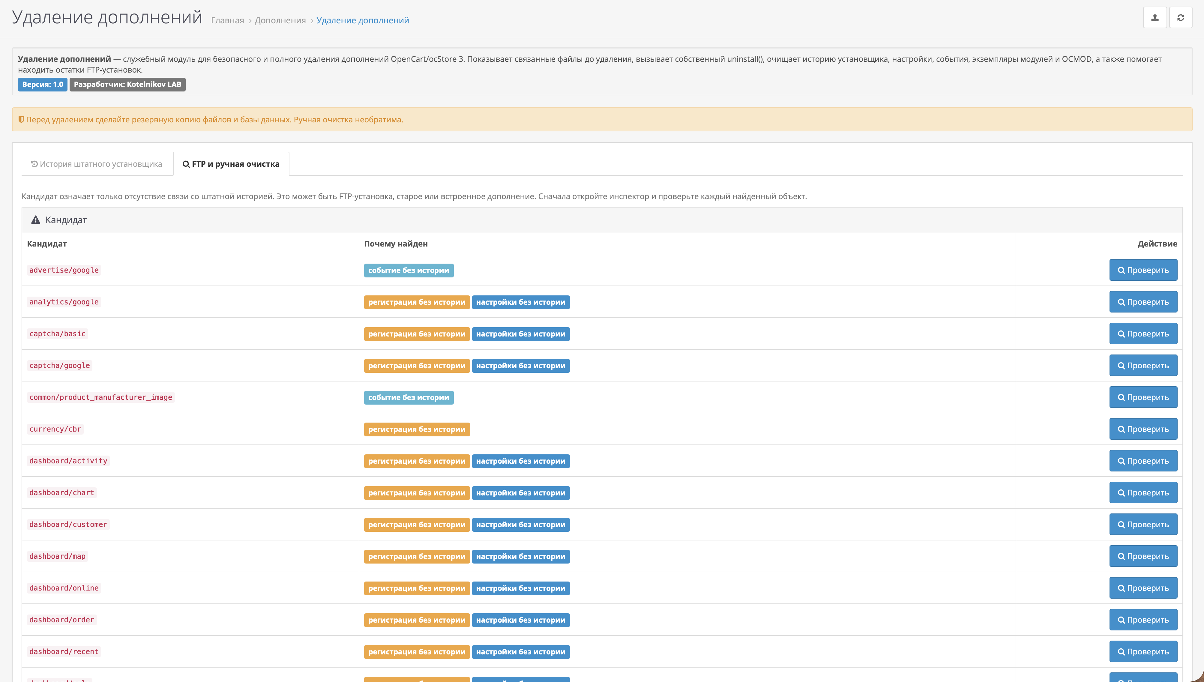Click регистрация без истории badge for currency/cbr
1204x682 pixels.
tap(417, 429)
